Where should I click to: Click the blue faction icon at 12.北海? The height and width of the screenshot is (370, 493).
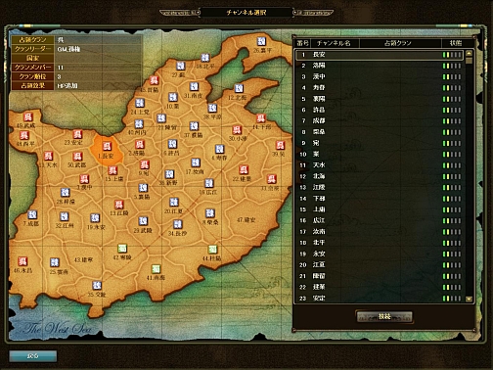239,88
